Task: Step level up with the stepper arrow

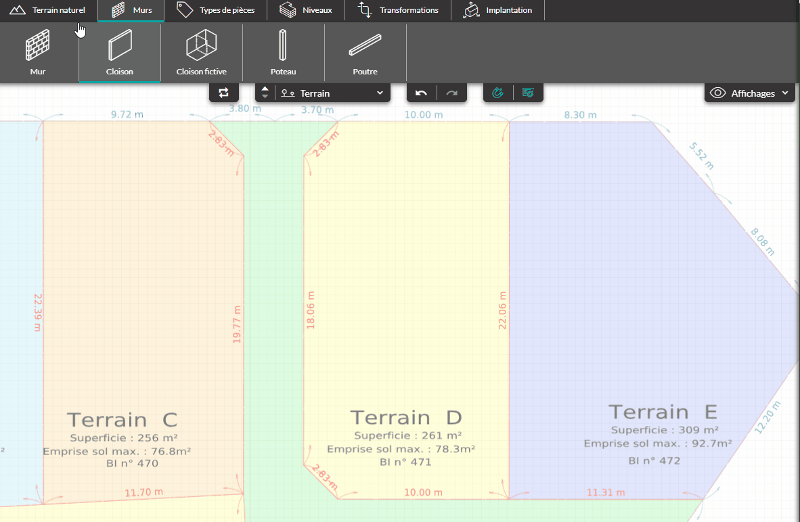Action: 265,89
